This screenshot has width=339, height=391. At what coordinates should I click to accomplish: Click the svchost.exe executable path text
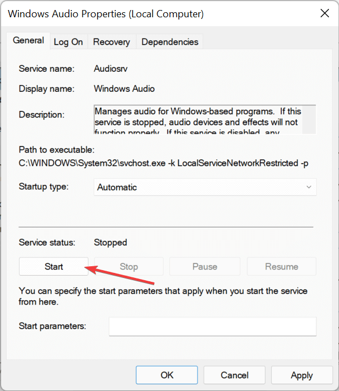tap(163, 162)
